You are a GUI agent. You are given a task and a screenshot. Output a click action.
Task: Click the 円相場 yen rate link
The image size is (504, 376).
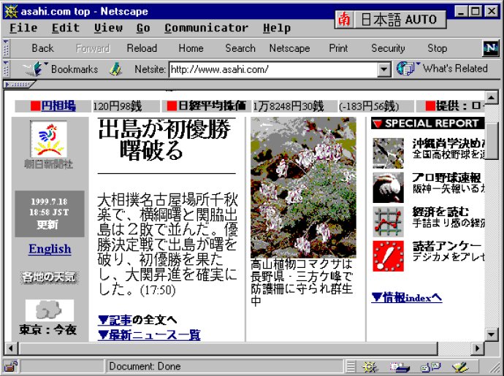pyautogui.click(x=58, y=106)
